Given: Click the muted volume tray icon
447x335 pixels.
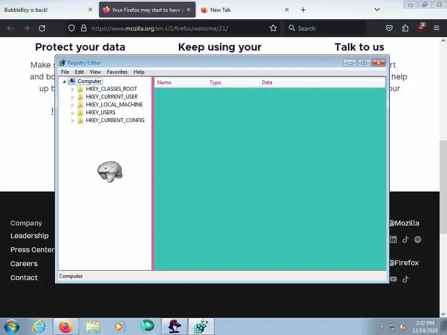Looking at the screenshot, I should point(403,327).
